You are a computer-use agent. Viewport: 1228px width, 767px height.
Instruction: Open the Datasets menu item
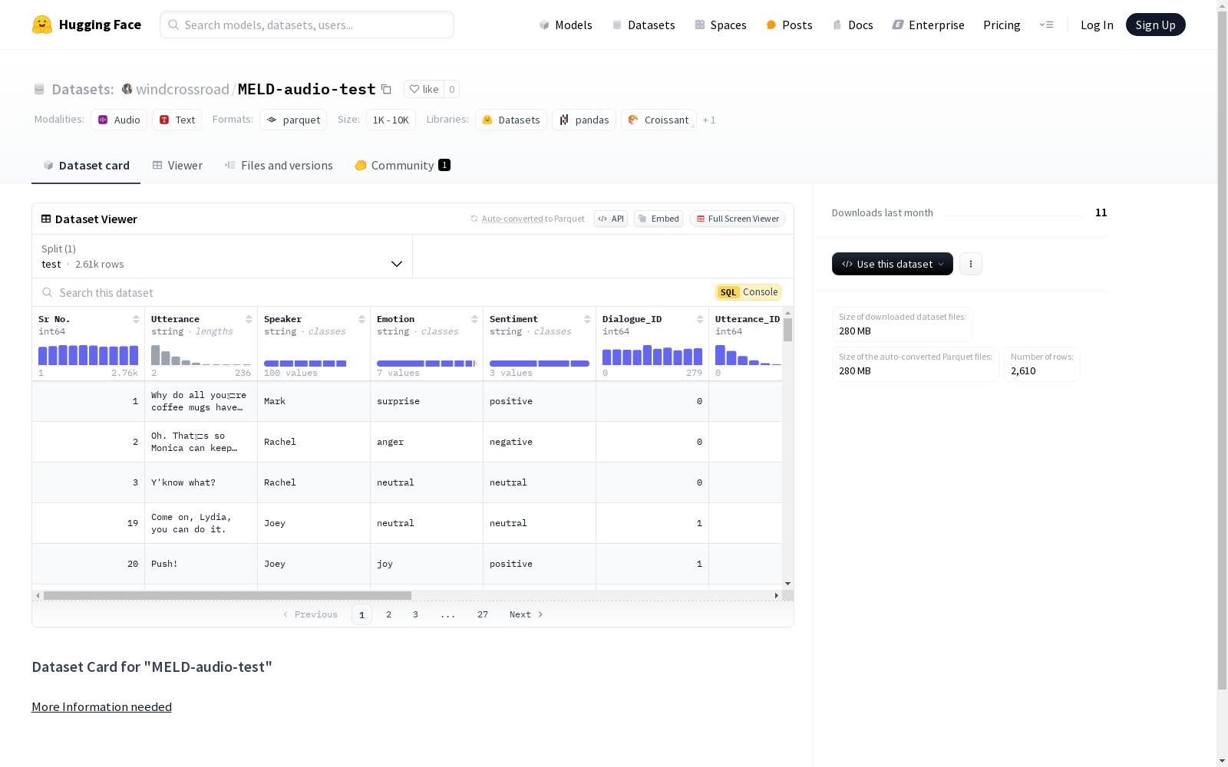[643, 25]
